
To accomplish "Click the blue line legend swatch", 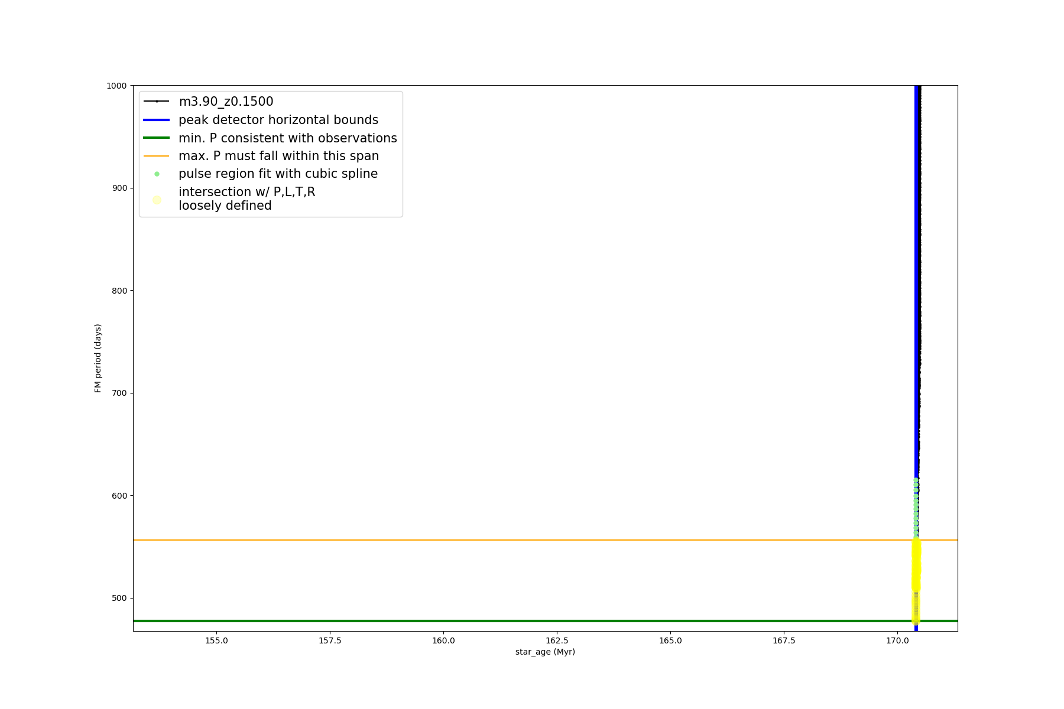I will coord(157,120).
